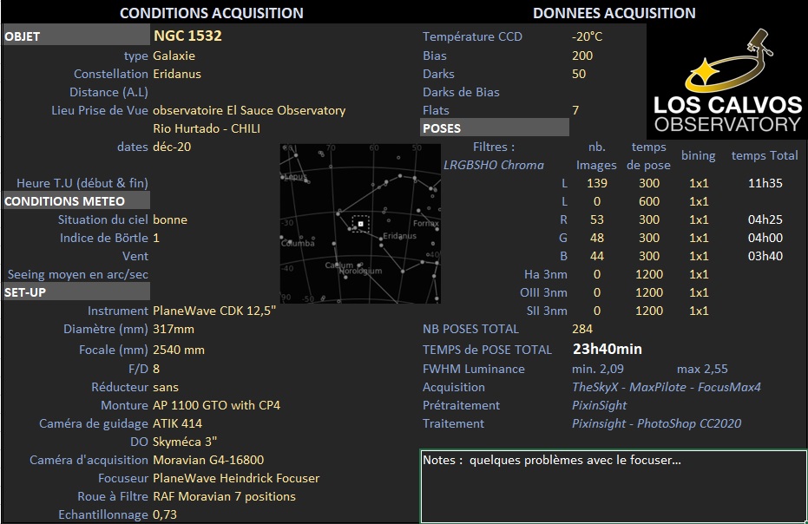Click the POSES section header

(x=495, y=128)
